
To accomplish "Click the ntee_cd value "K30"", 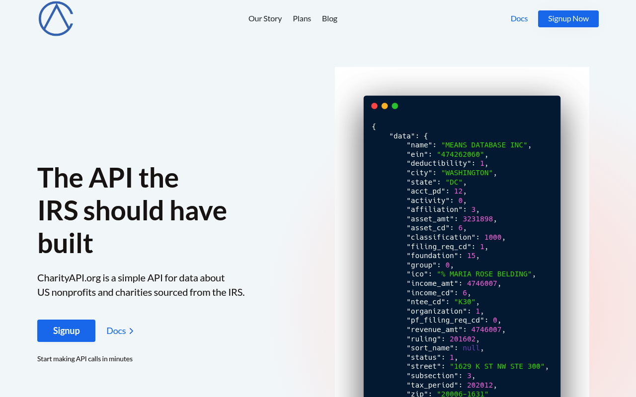I will point(465,302).
